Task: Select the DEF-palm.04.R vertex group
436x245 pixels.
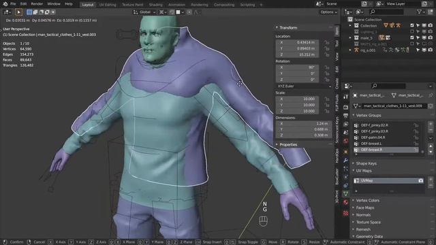Action: click(x=386, y=137)
